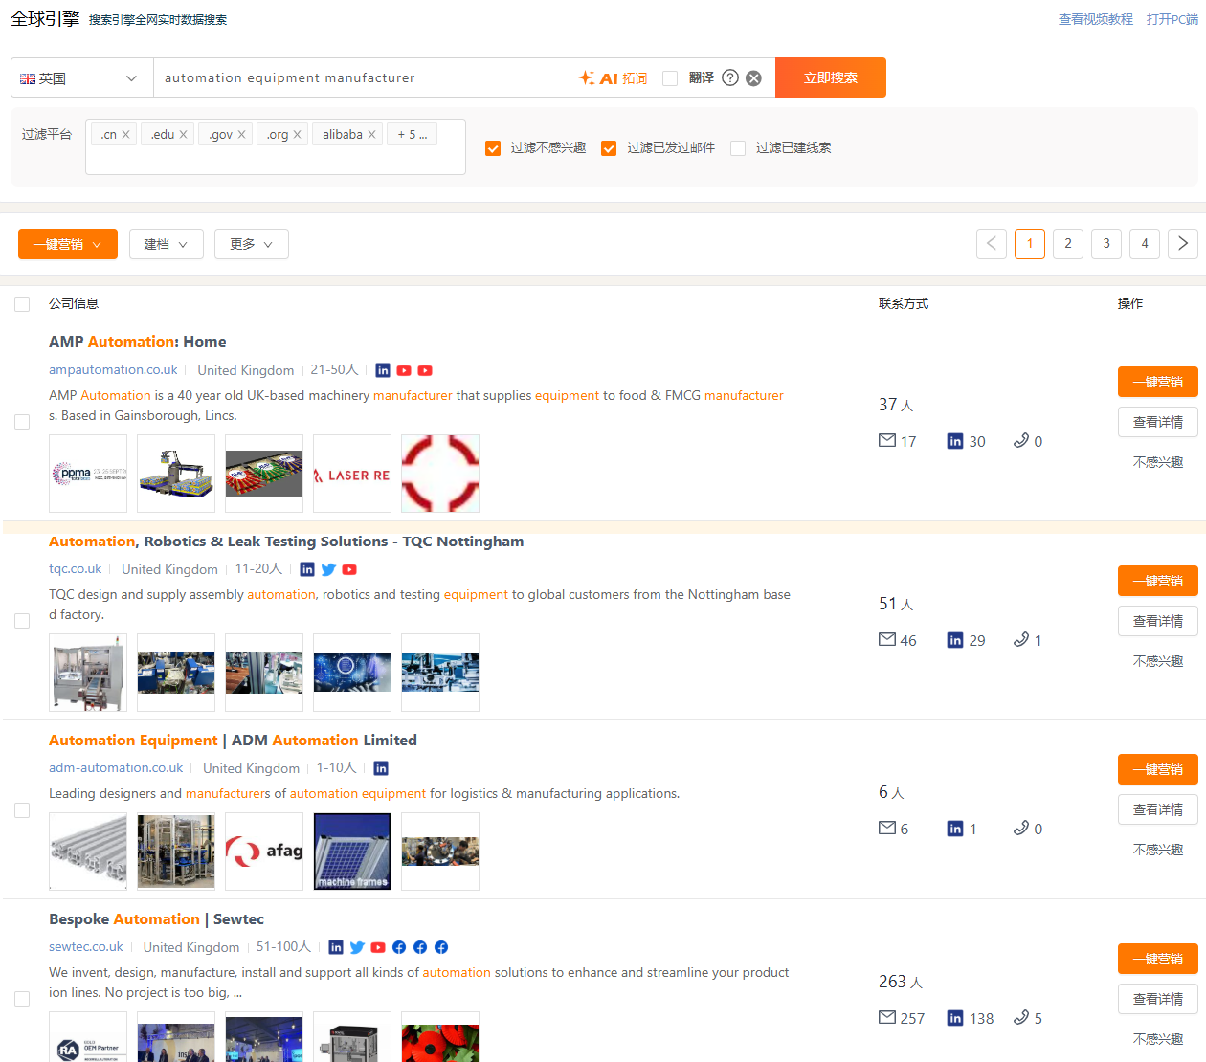Image resolution: width=1206 pixels, height=1062 pixels.
Task: Go to page 4
Action: [x=1145, y=244]
